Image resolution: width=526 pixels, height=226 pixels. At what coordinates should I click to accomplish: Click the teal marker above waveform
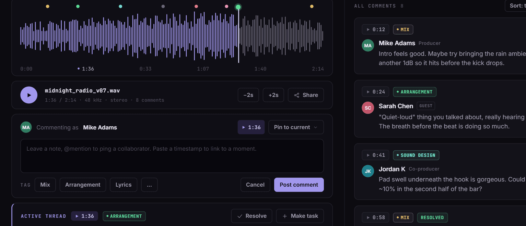(120, 7)
